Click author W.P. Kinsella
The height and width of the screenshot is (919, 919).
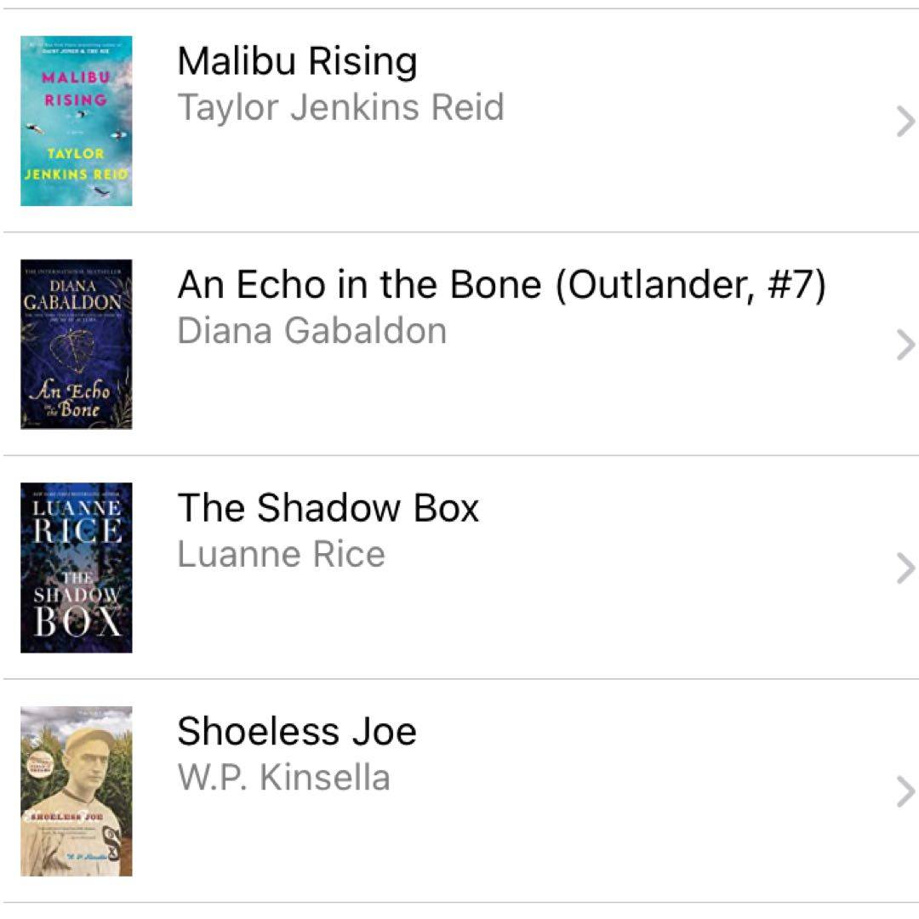[283, 778]
